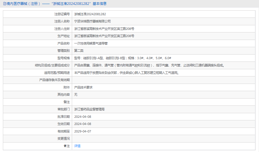Screen dimensions: 259x152
Task: Click the address value in the 生产地址 row
Action: pos(104,36)
